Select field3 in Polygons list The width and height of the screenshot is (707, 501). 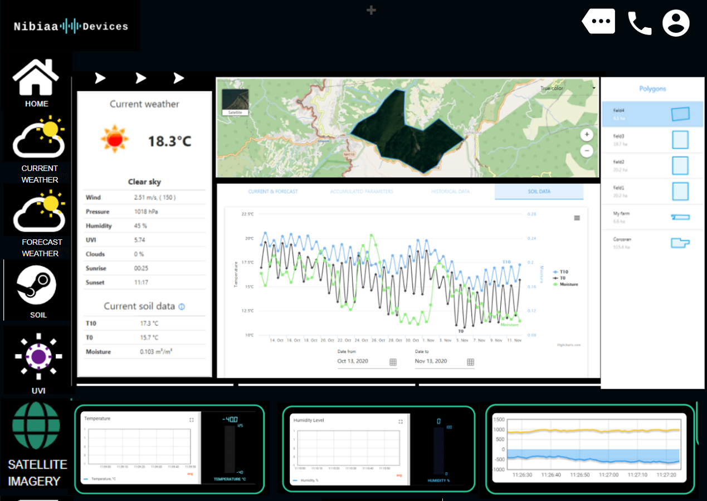pos(652,140)
